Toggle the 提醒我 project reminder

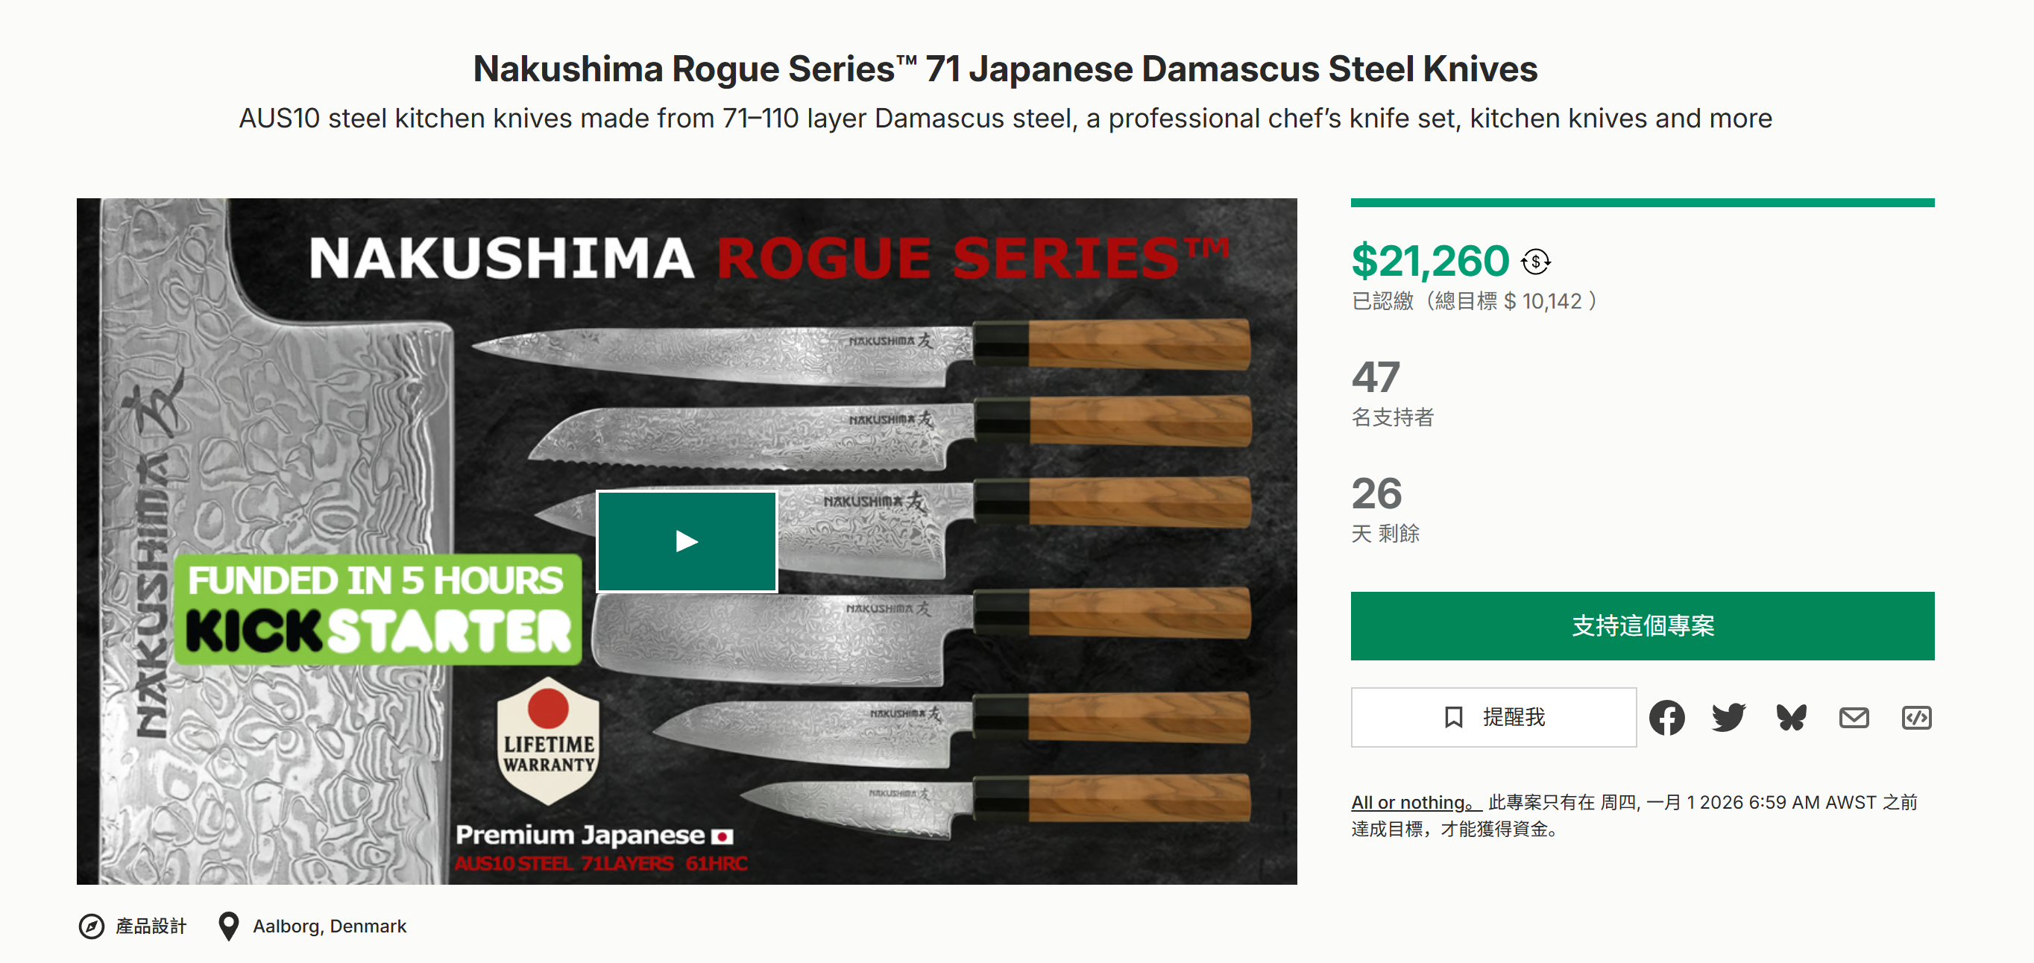pos(1493,717)
